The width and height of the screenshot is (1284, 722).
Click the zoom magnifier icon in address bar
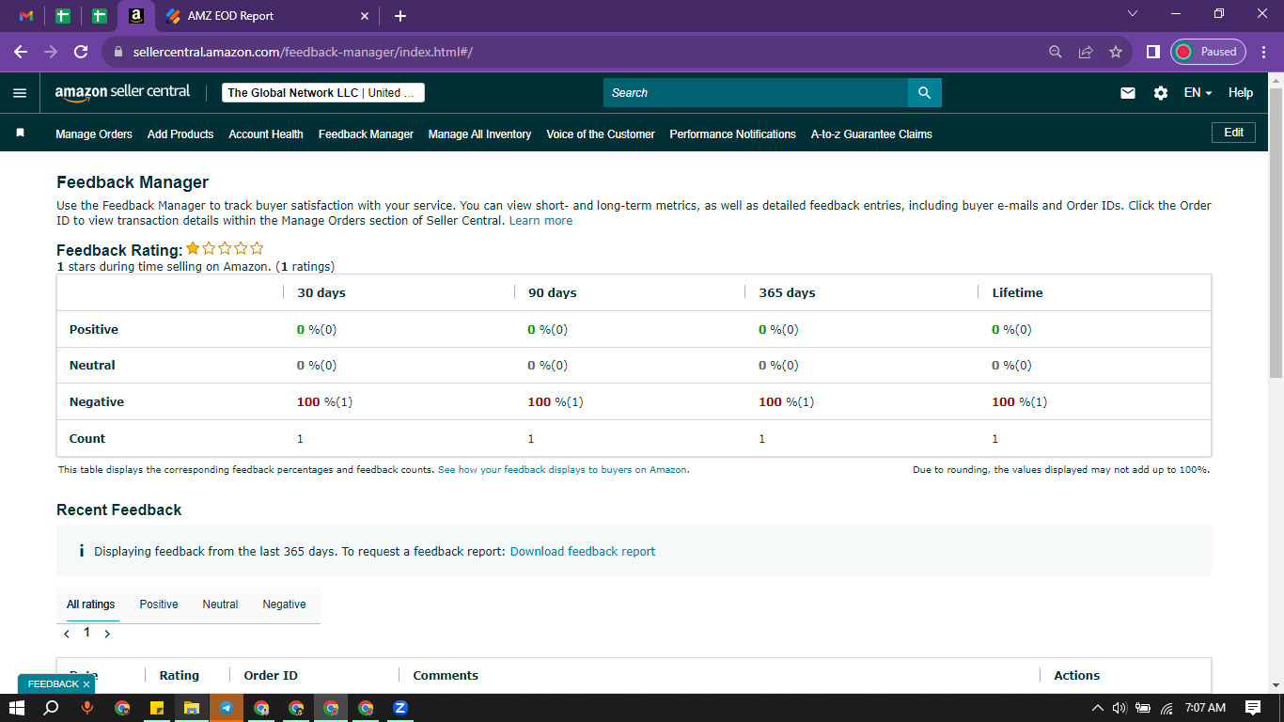[1056, 52]
